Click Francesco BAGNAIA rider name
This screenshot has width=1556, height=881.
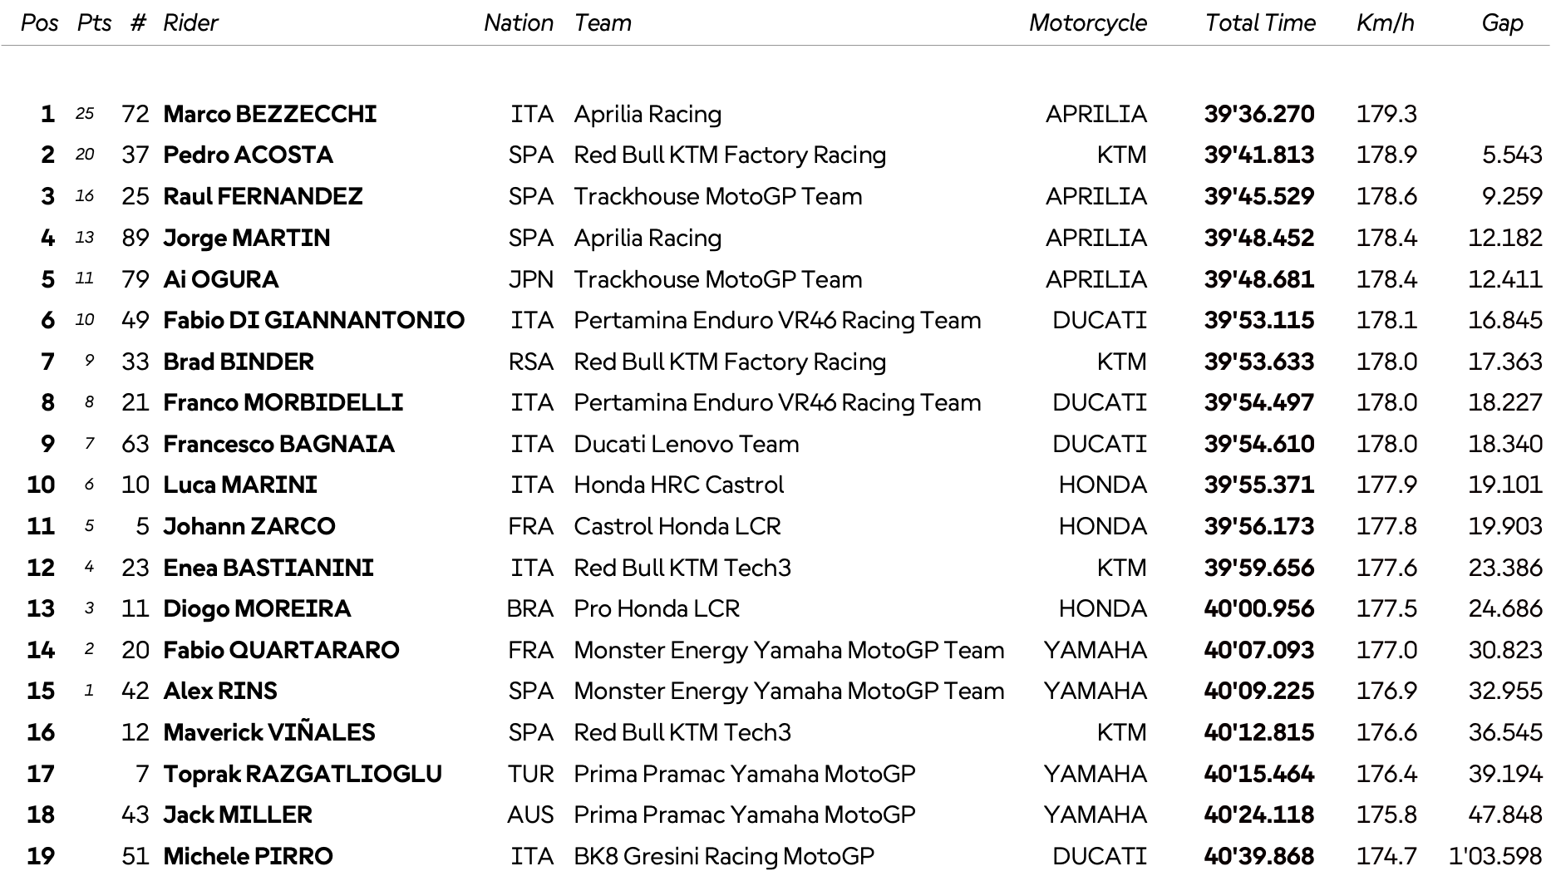pos(278,444)
